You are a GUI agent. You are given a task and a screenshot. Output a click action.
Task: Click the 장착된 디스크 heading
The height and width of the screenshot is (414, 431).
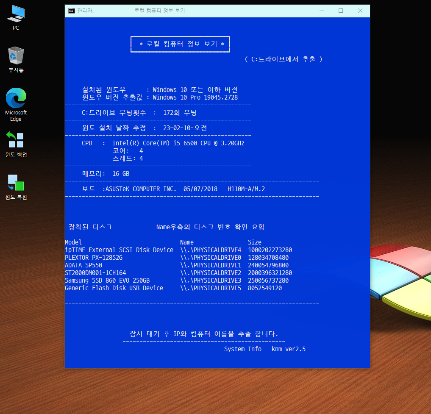[90, 227]
